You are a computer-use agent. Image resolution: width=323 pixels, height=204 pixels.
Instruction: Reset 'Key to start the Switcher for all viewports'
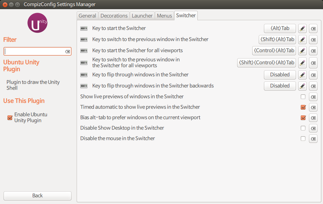[x=313, y=51]
